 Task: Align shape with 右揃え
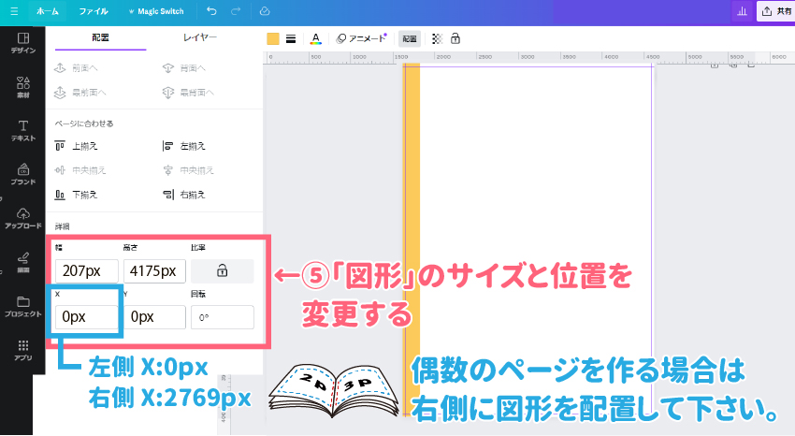[184, 195]
